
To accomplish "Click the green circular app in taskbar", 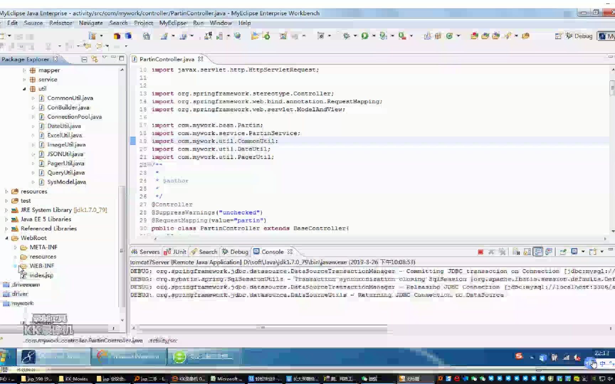I will pyautogui.click(x=179, y=357).
